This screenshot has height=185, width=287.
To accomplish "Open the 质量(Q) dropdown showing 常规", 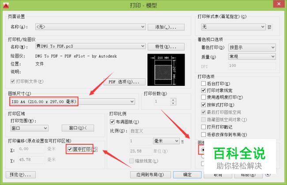I will (252, 57).
